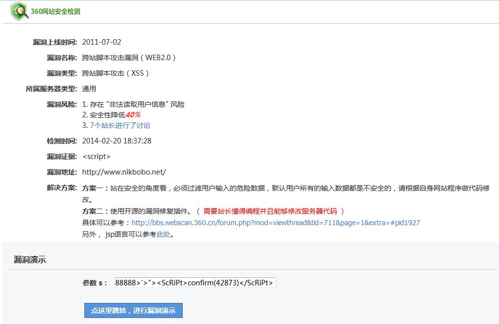Click the 参数 s label
Image resolution: width=499 pixels, height=324 pixels.
click(x=94, y=283)
